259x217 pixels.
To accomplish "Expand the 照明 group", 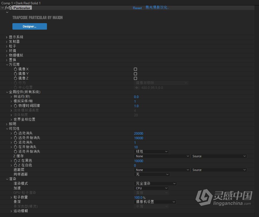I will click(x=7, y=124).
